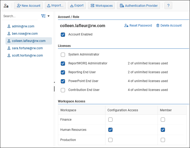Click the filter icon beside search
Viewport: 190px width, 148px height.
pos(43,16)
